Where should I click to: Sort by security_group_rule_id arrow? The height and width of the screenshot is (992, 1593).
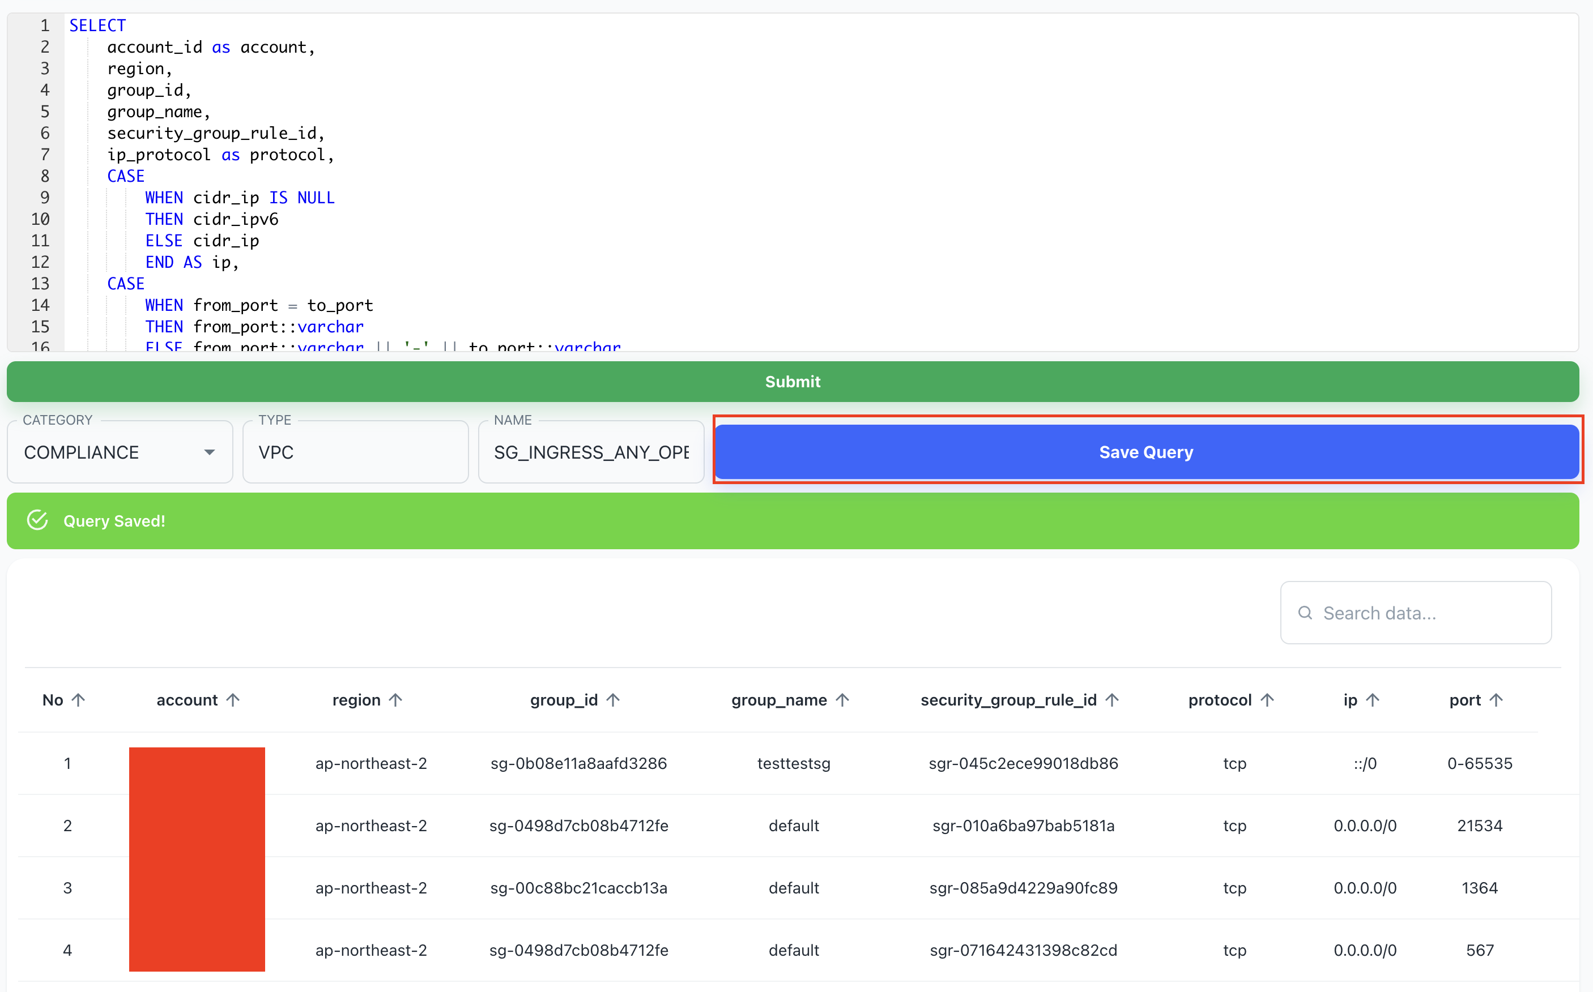coord(1113,700)
